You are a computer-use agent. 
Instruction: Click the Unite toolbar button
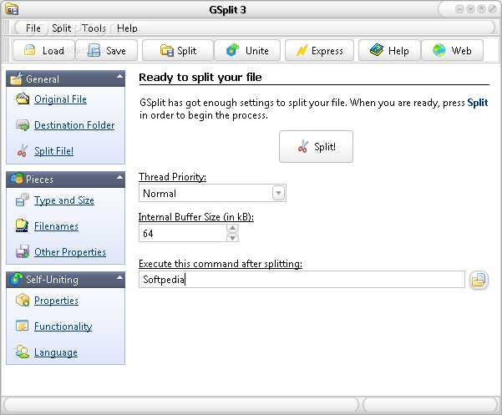click(x=247, y=50)
